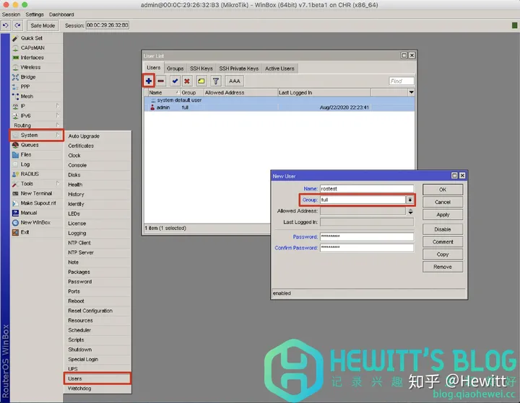This screenshot has width=520, height=403.
Task: Expand the IPv6 submenu
Action: 36,116
